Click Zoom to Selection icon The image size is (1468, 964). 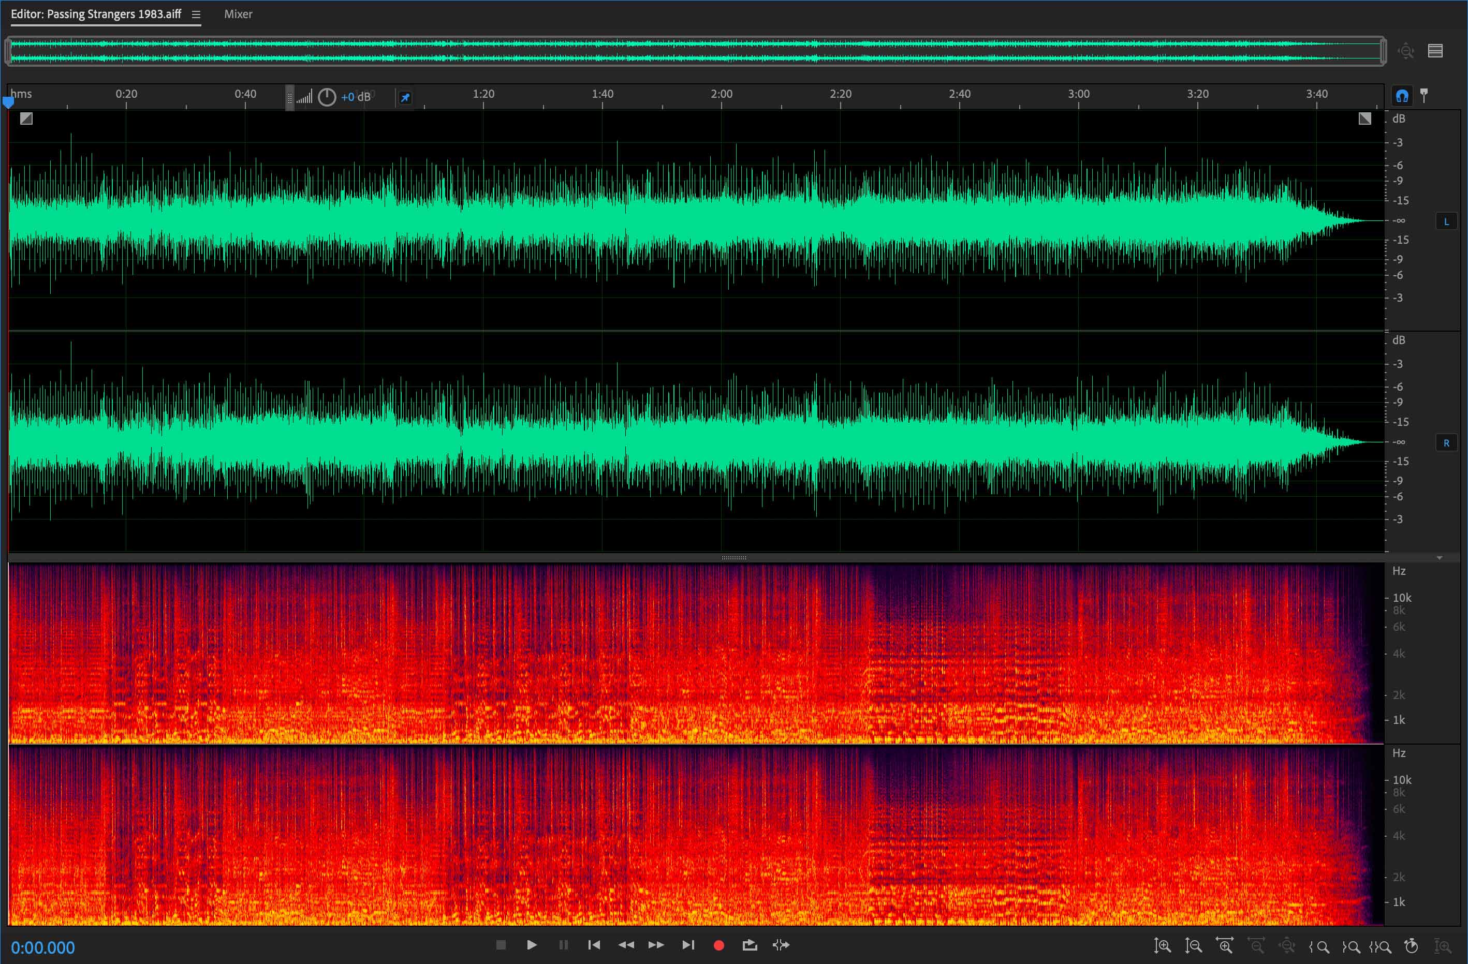1381,947
